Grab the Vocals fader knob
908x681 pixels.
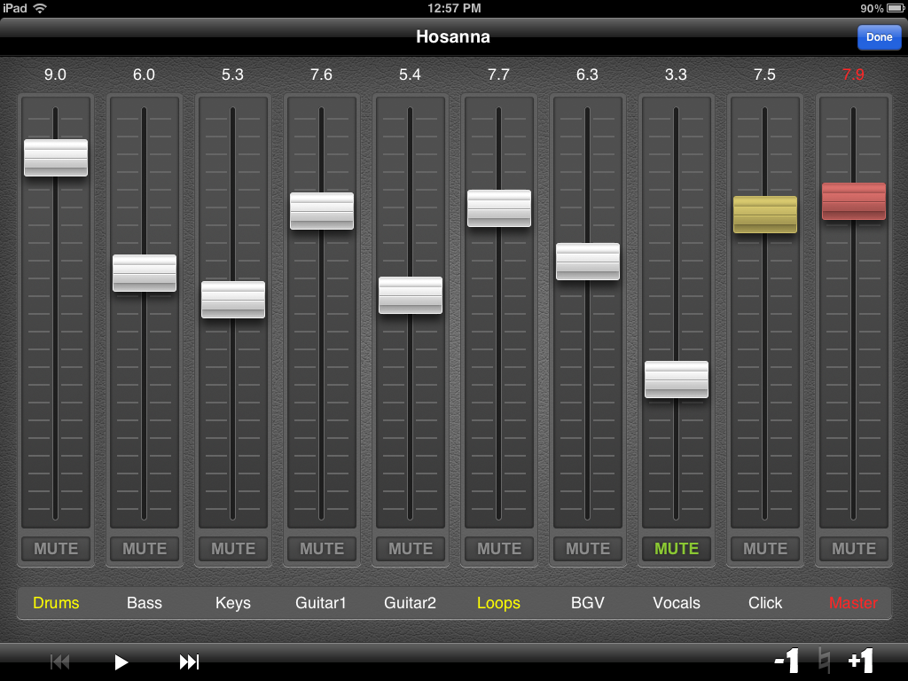[x=677, y=380]
